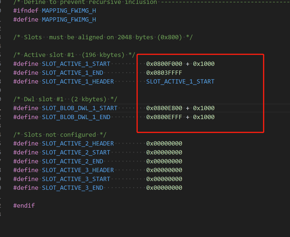Click SLOT_ACTIVE_1_START value on the HEADER line
This screenshot has height=237, width=290.
180,82
